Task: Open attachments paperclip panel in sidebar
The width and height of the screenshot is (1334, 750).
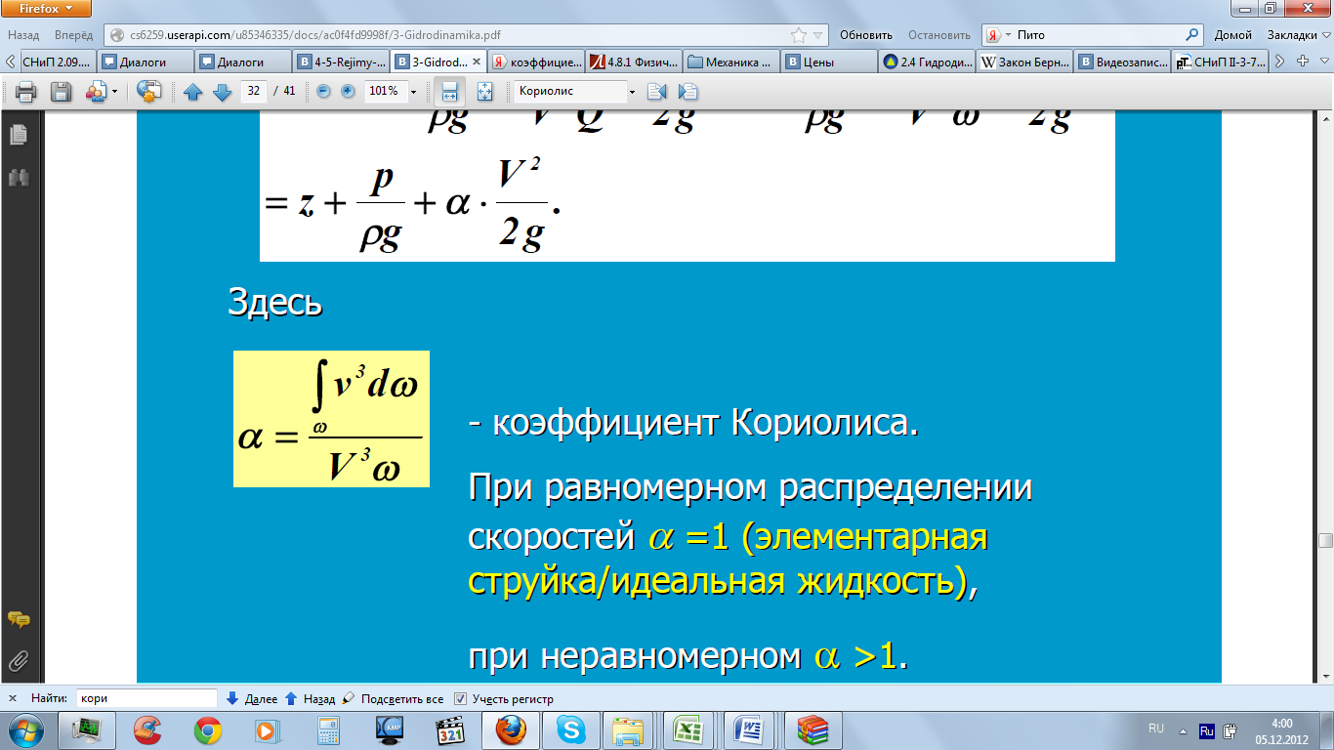Action: (18, 661)
